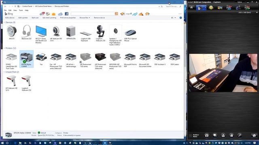Click the Windows Start button
The width and height of the screenshot is (259, 145).
[2, 143]
